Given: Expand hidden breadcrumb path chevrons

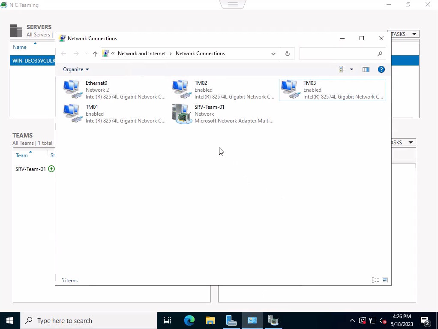Looking at the screenshot, I should pos(113,54).
